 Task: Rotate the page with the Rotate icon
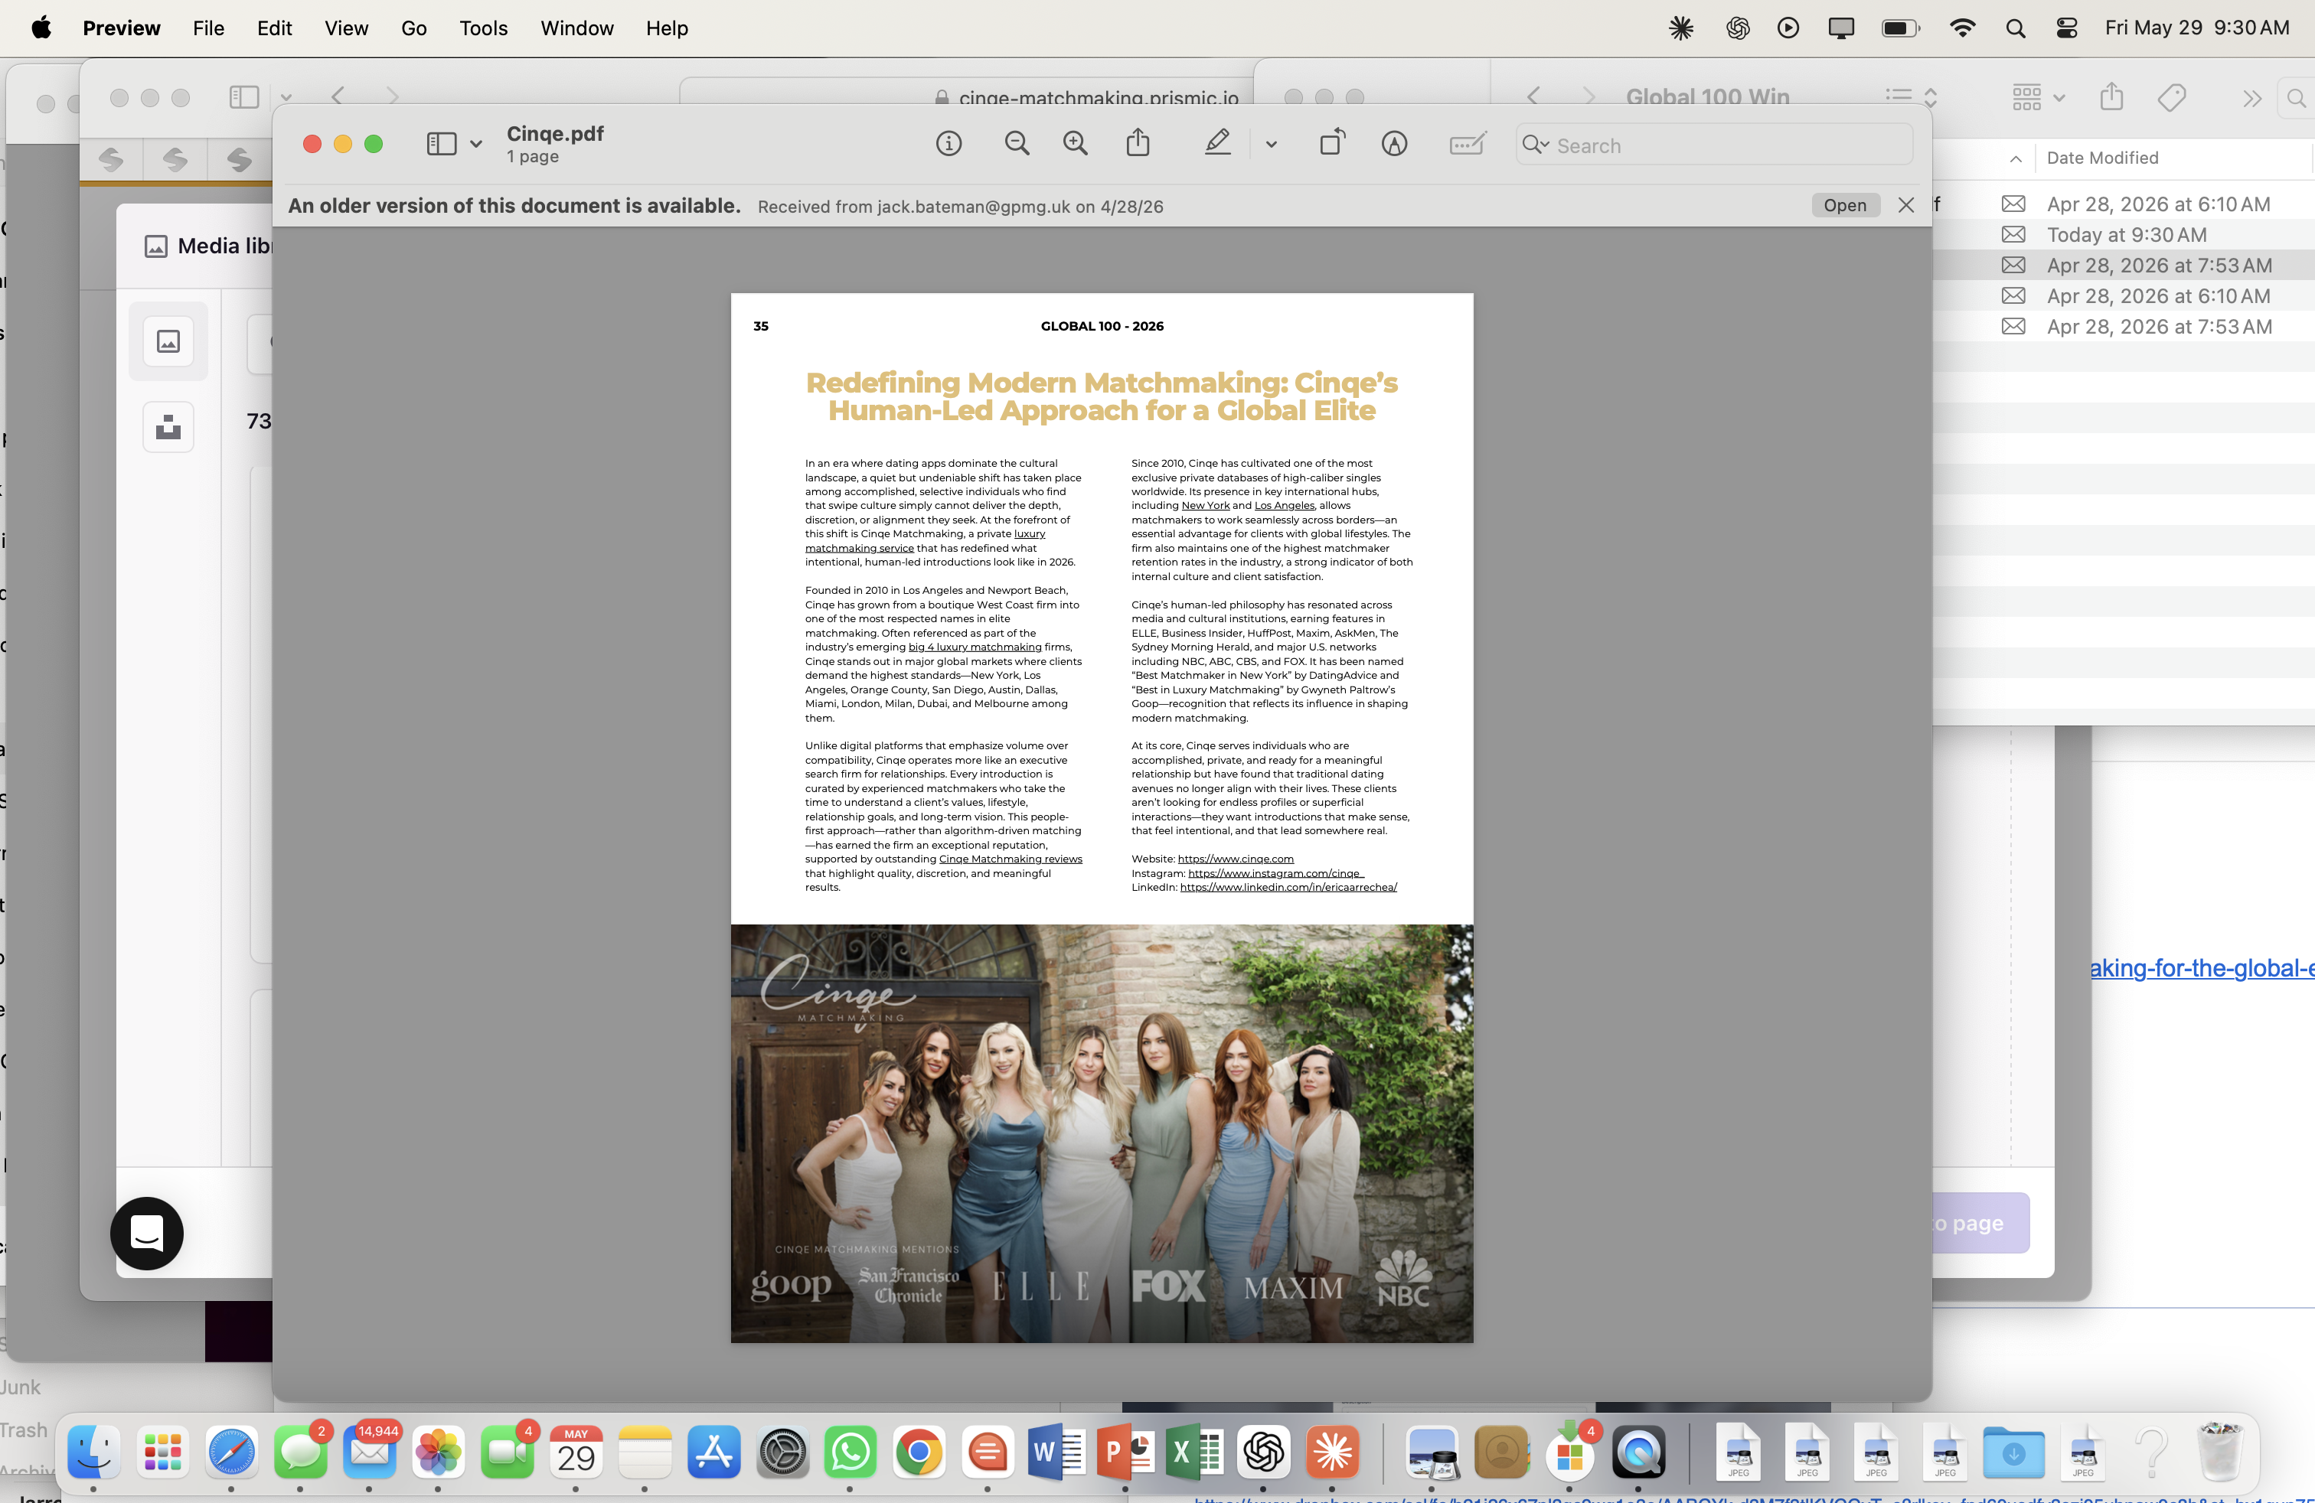coord(1333,143)
